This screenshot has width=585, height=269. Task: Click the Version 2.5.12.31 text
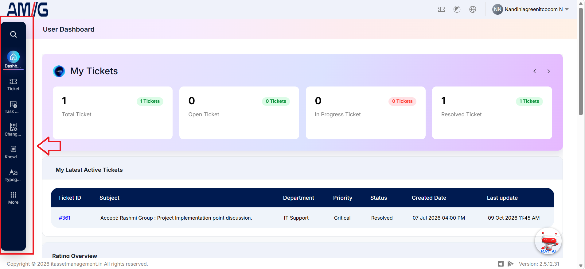pyautogui.click(x=539, y=264)
